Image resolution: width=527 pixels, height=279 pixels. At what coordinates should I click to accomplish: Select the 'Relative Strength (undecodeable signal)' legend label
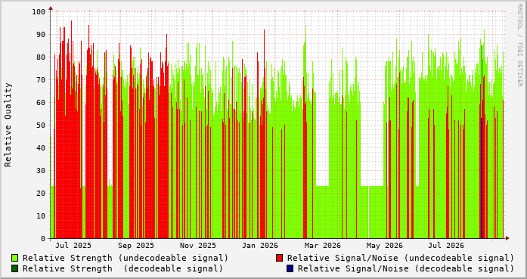(x=126, y=258)
